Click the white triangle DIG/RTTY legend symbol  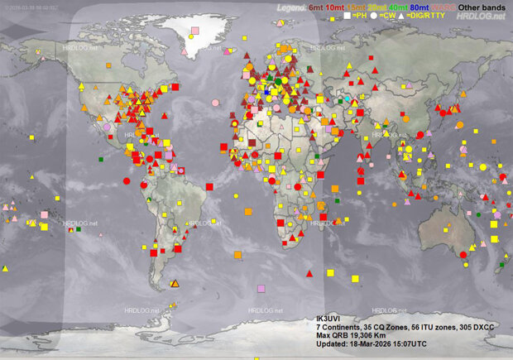pyautogui.click(x=401, y=16)
